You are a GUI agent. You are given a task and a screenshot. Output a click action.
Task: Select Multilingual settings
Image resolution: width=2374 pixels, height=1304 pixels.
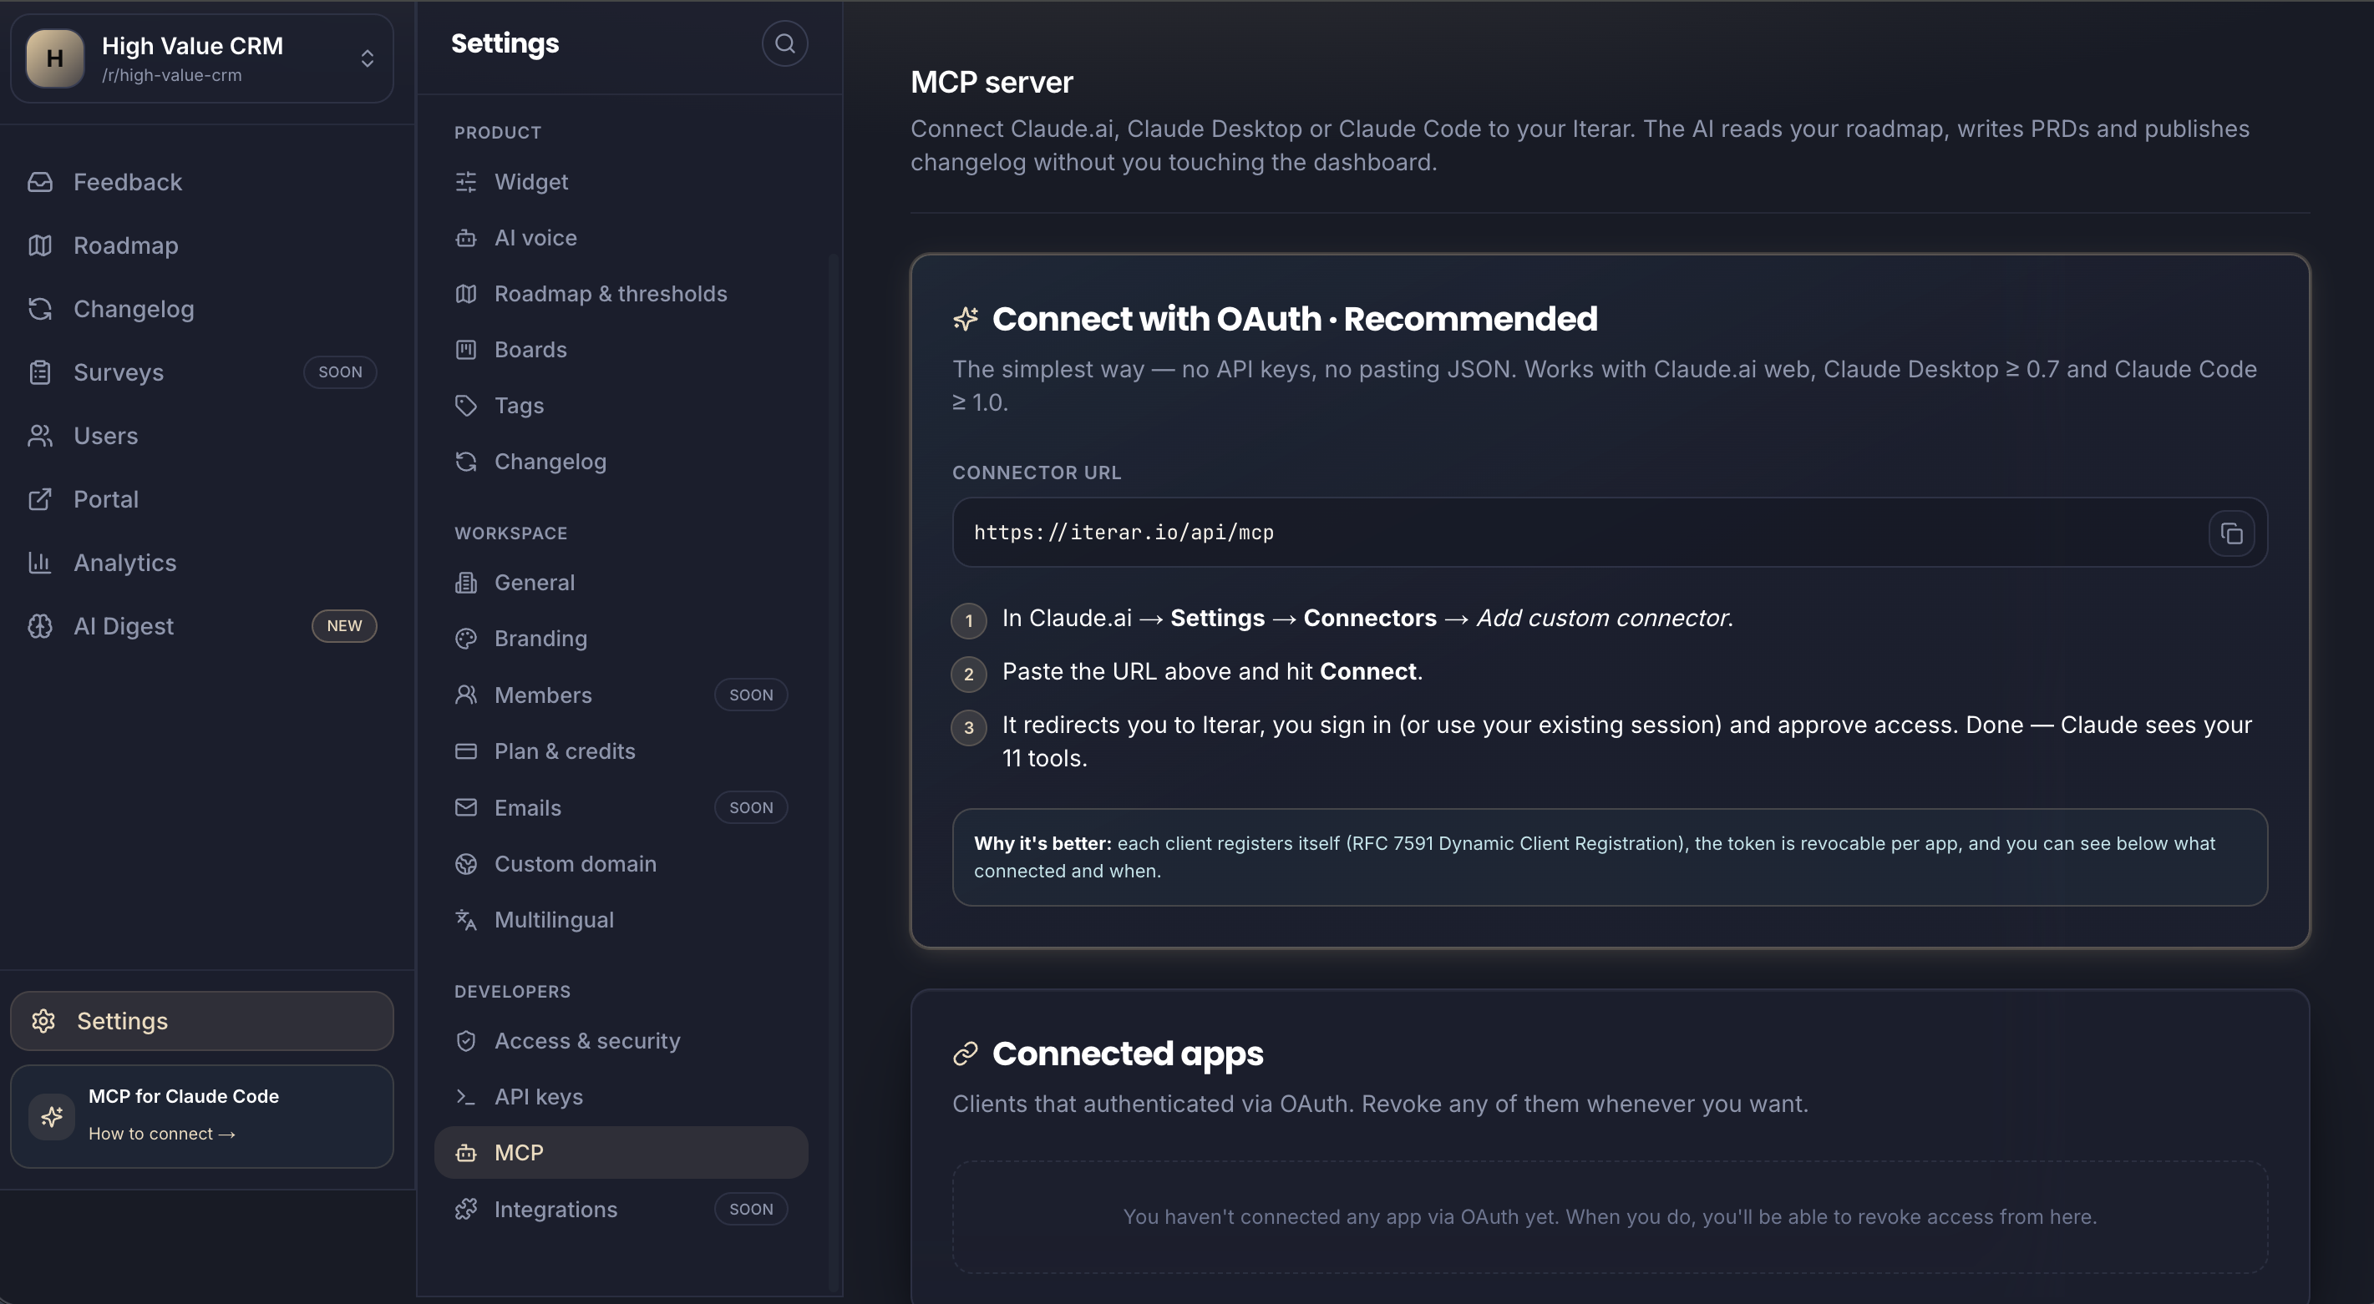click(x=621, y=920)
